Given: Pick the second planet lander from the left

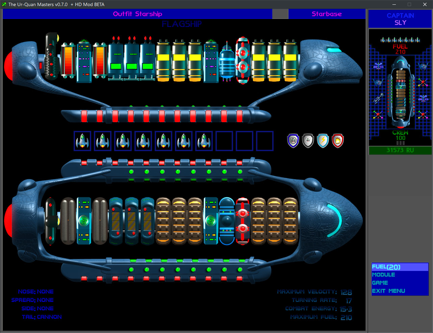Looking at the screenshot, I should [103, 141].
